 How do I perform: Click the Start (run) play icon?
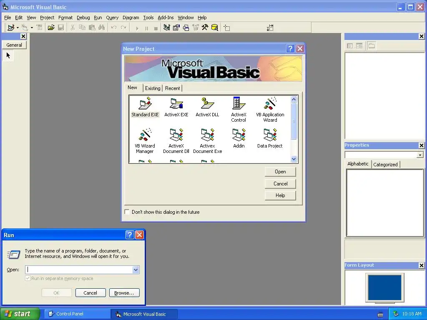pos(137,28)
